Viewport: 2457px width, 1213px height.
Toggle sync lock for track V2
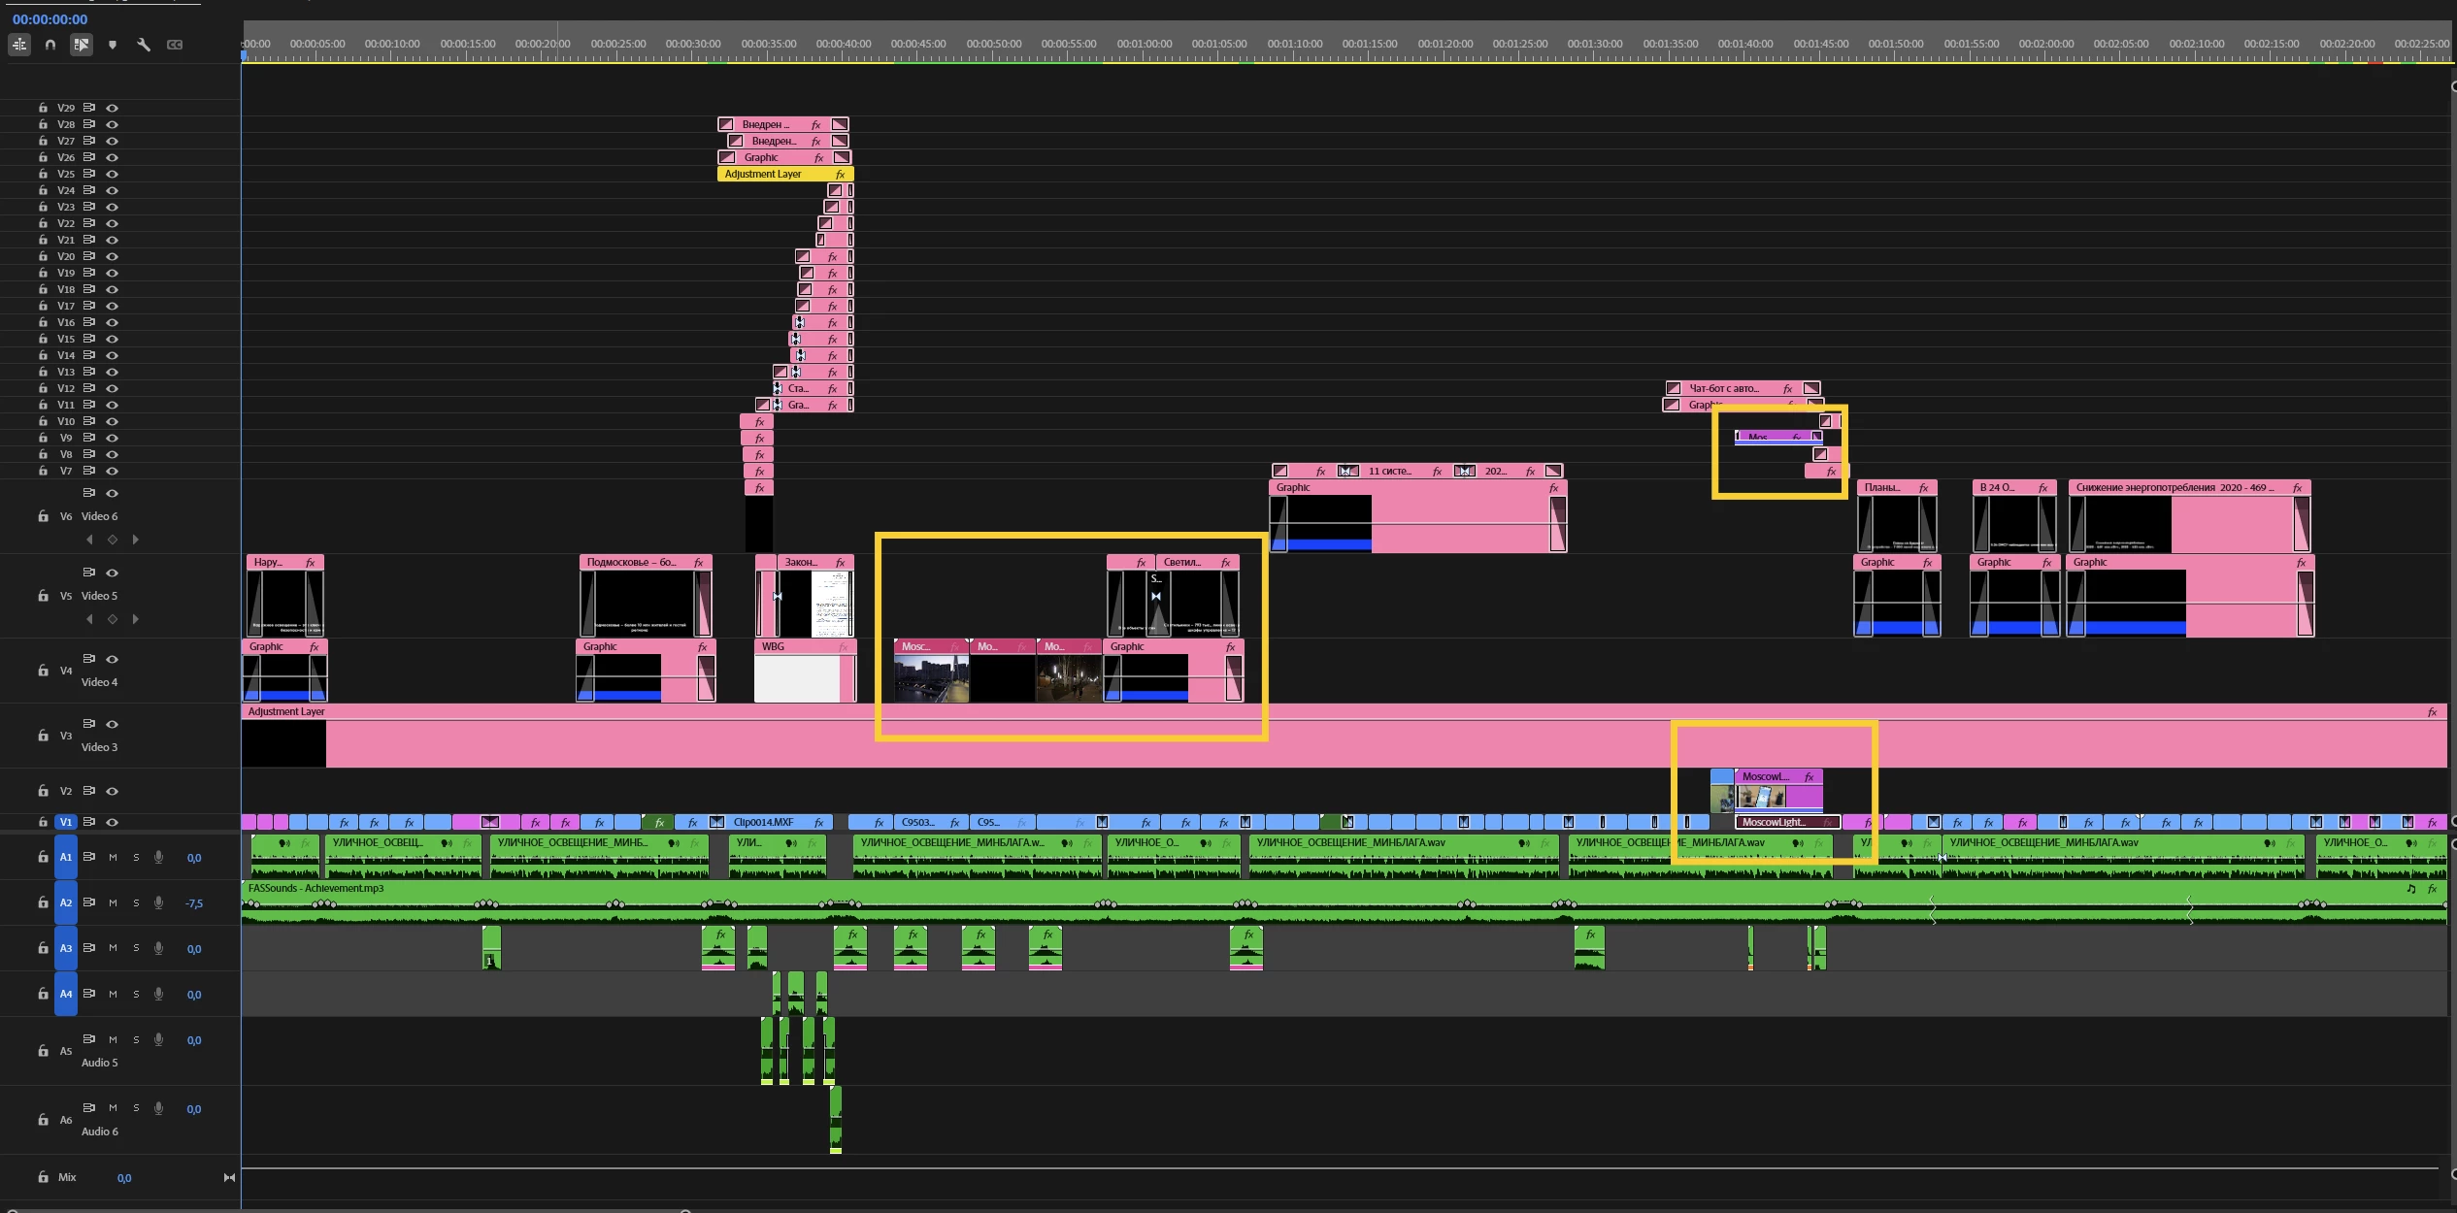(89, 791)
